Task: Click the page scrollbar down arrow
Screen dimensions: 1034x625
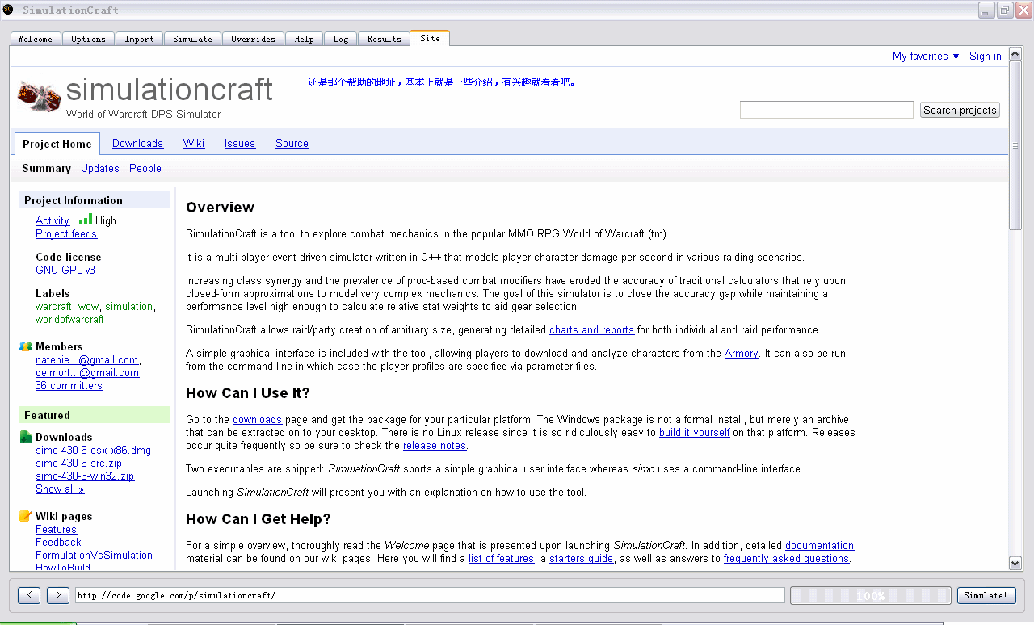Action: (1015, 563)
